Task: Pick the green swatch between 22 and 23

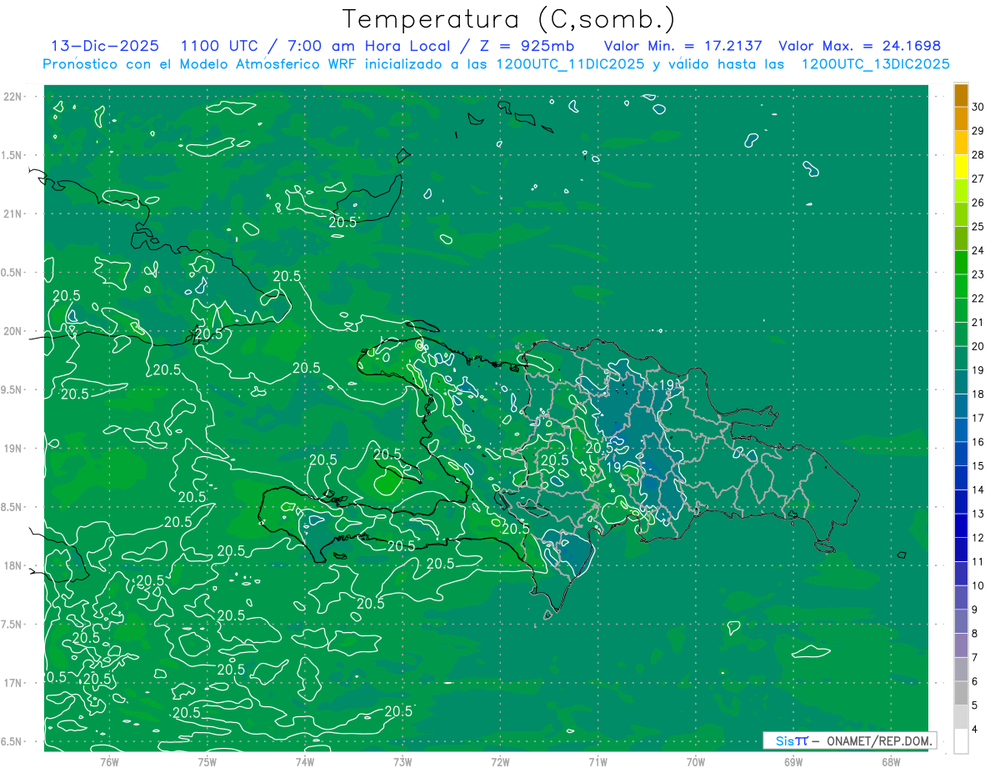Action: click(961, 287)
